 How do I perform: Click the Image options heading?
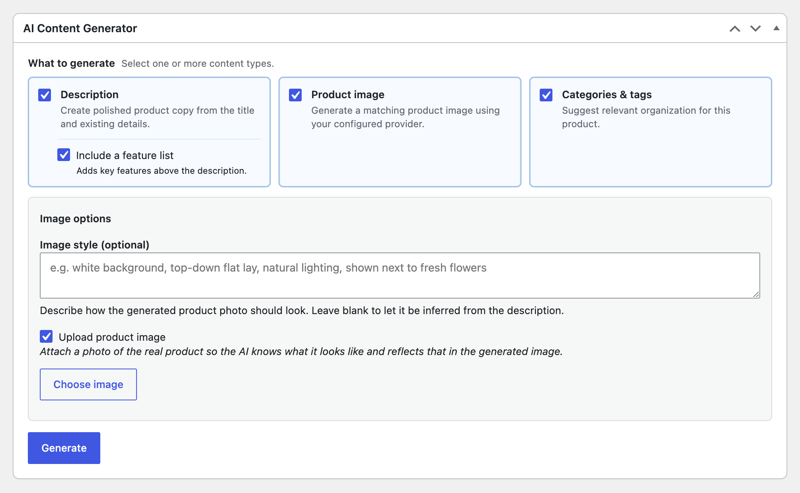(76, 219)
